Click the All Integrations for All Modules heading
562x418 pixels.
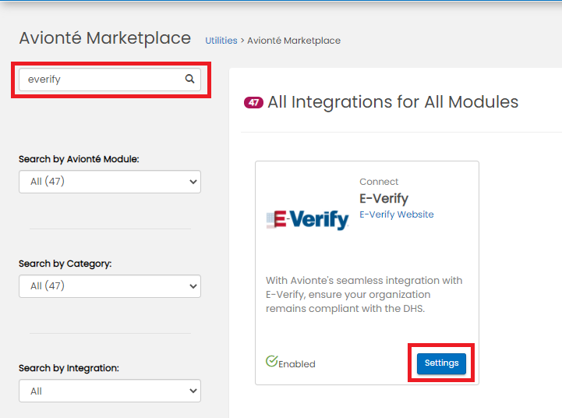pos(393,102)
